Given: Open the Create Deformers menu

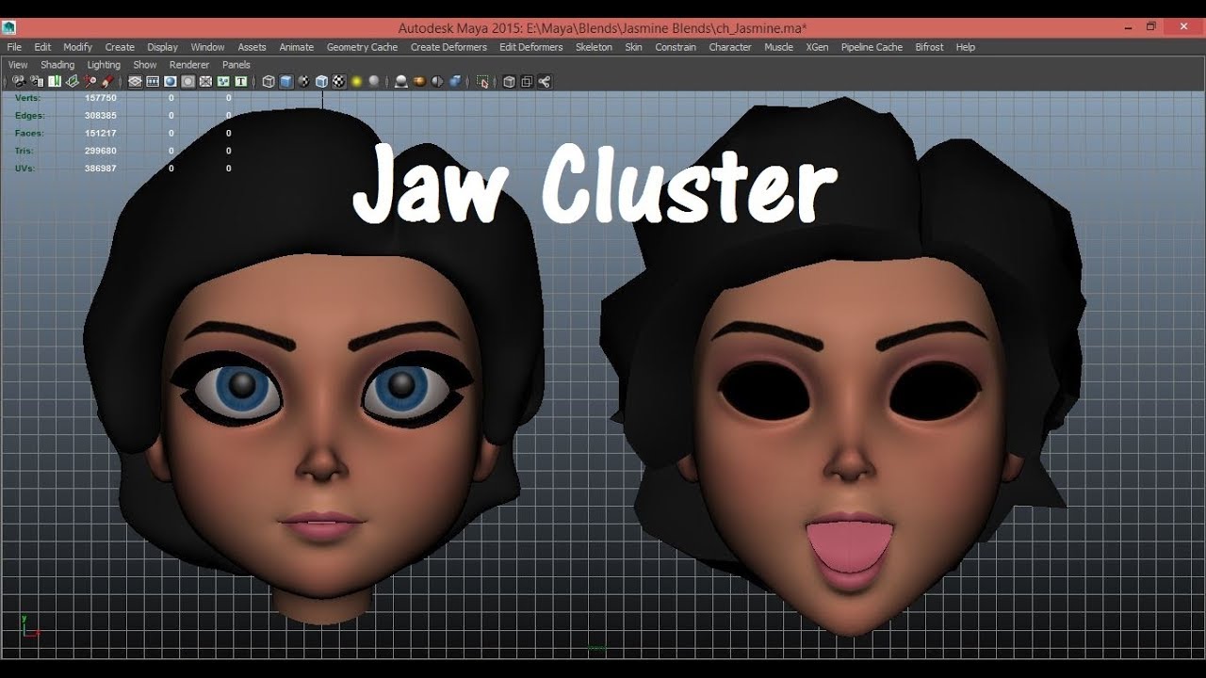Looking at the screenshot, I should (448, 47).
